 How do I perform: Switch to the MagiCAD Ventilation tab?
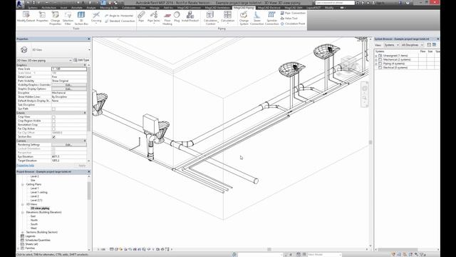[x=217, y=8]
